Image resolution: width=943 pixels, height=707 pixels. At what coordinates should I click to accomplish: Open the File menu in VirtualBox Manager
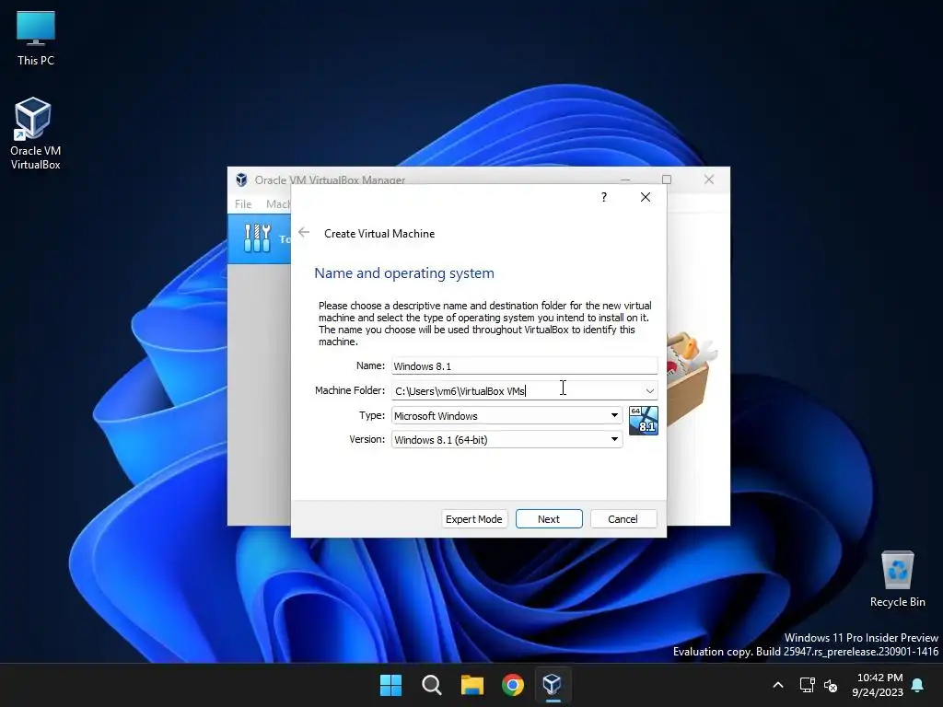point(243,203)
